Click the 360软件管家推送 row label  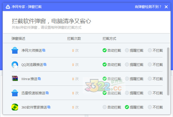pyautogui.click(x=34, y=107)
